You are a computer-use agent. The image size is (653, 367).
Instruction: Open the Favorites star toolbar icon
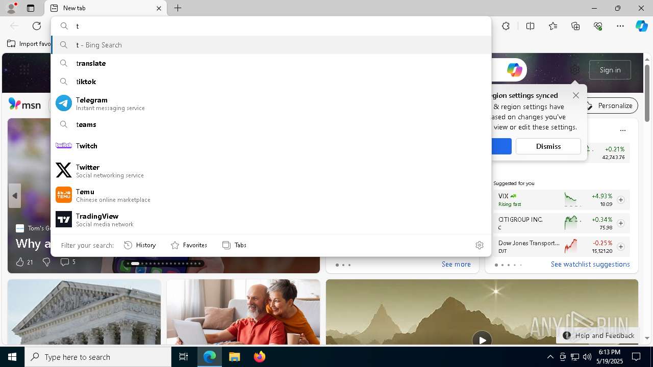[x=553, y=26]
